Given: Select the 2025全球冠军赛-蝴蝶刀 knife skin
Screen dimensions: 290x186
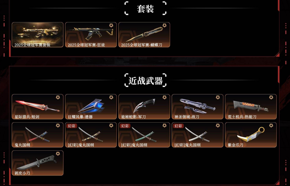Looking at the screenshot, I should tap(144, 35).
